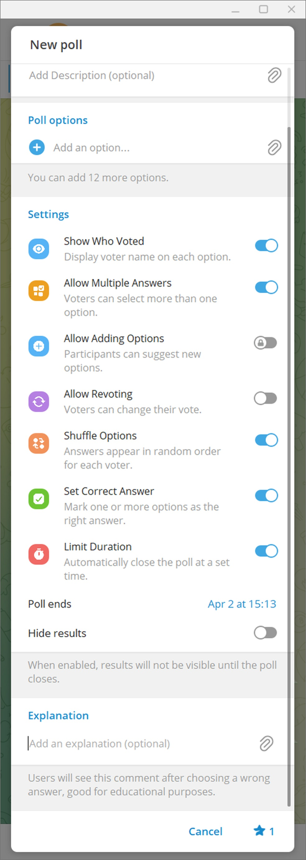Click the Add Description text field
This screenshot has height=860, width=306.
pyautogui.click(x=138, y=76)
